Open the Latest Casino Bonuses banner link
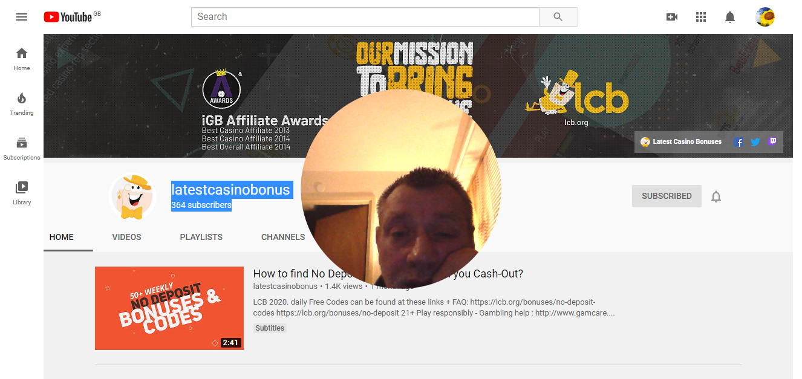 pyautogui.click(x=682, y=142)
